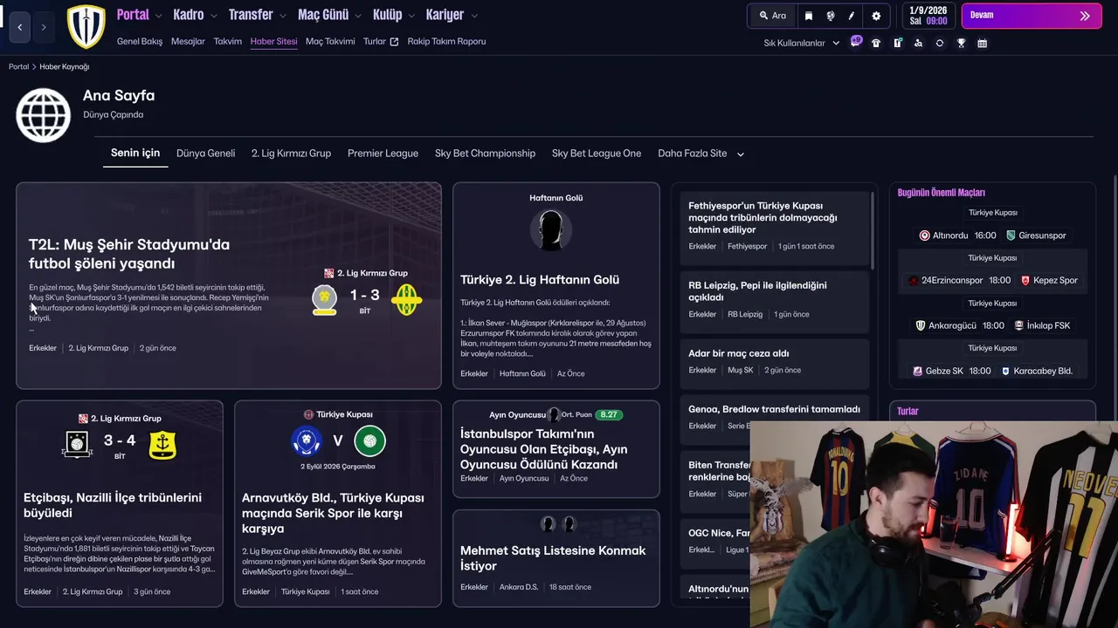
Task: Select the Ort. Puan 8.27 rating badge
Action: 609,414
